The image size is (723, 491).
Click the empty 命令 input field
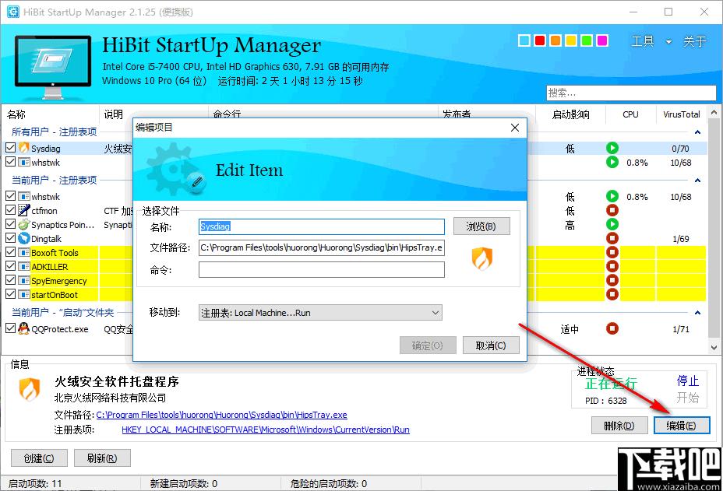coord(322,269)
